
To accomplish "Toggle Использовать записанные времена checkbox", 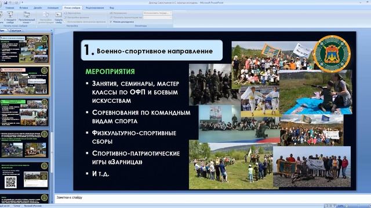I will click(85, 22).
